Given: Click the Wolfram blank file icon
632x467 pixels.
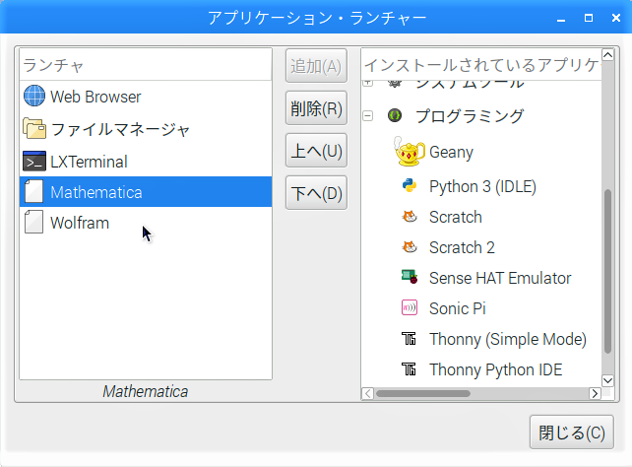Looking at the screenshot, I should point(33,222).
